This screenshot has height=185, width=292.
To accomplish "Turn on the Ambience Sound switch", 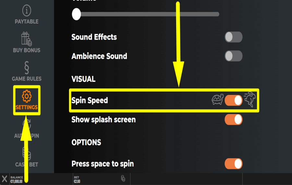I will pyautogui.click(x=233, y=56).
